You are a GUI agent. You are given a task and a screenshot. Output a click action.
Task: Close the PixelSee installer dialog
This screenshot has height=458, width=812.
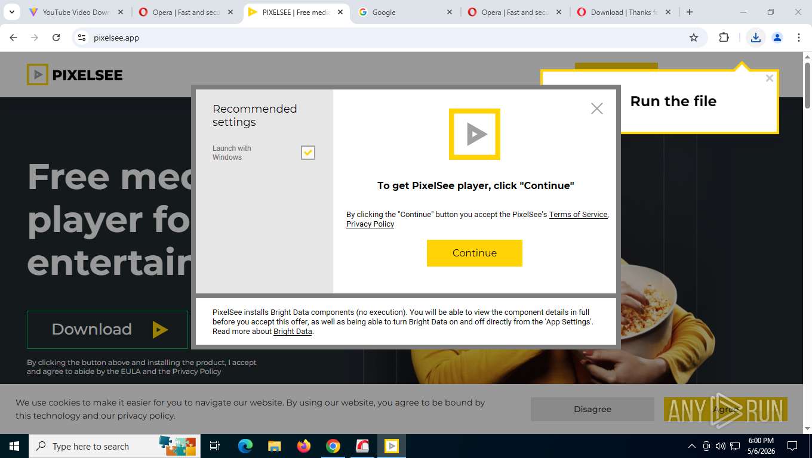(x=596, y=109)
